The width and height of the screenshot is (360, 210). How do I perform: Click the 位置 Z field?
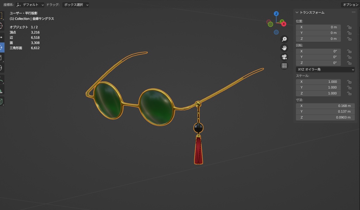click(x=318, y=39)
